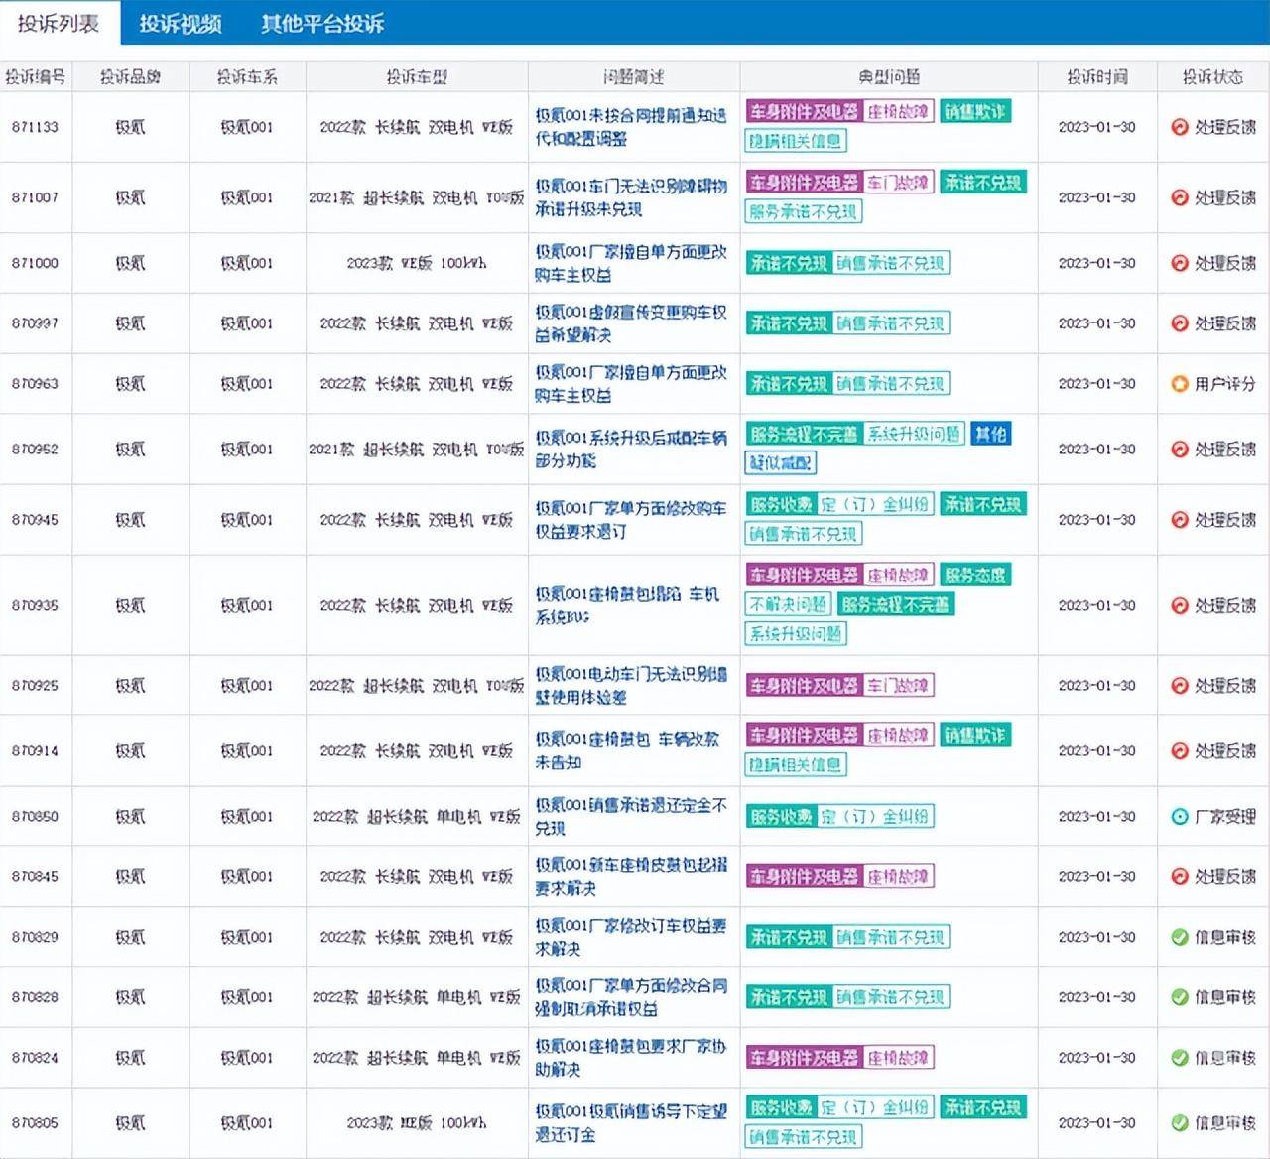Click the 服务收费 tag in row 870850
The height and width of the screenshot is (1159, 1270).
point(781,817)
